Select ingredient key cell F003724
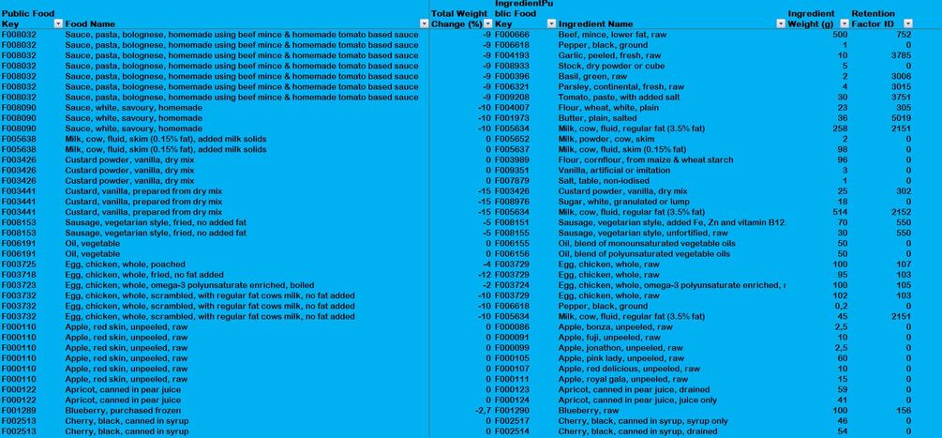 [x=512, y=285]
